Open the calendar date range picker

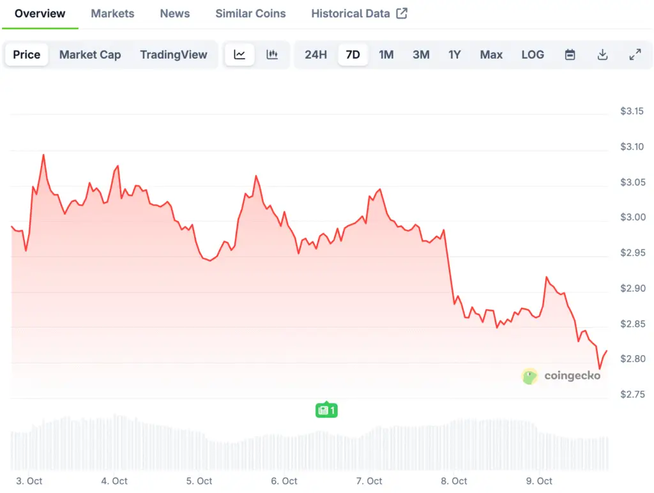(570, 55)
